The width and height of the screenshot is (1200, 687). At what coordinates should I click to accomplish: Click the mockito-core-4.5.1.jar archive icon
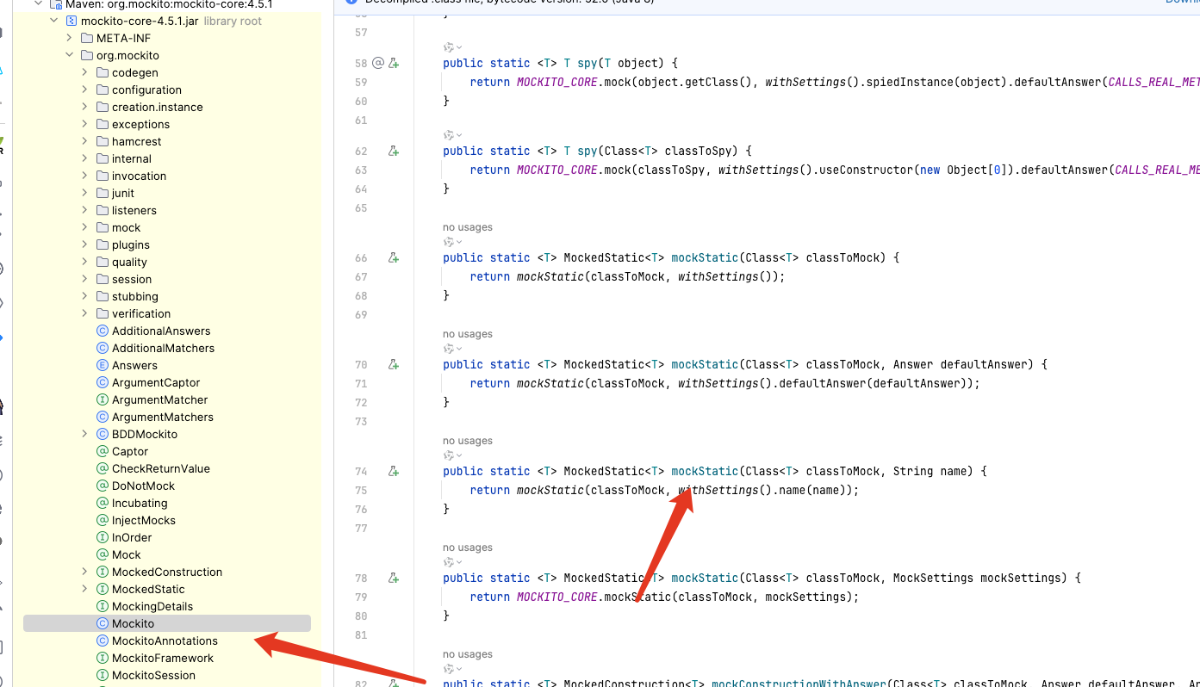72,21
